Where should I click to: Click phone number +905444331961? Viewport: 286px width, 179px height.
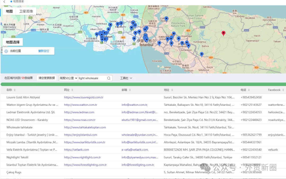click(x=251, y=143)
